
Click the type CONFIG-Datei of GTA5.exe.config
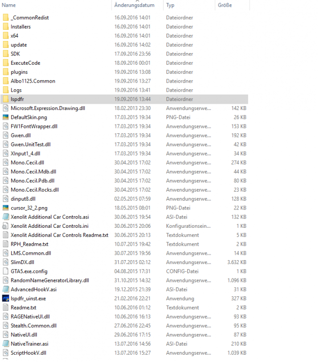tap(182, 271)
